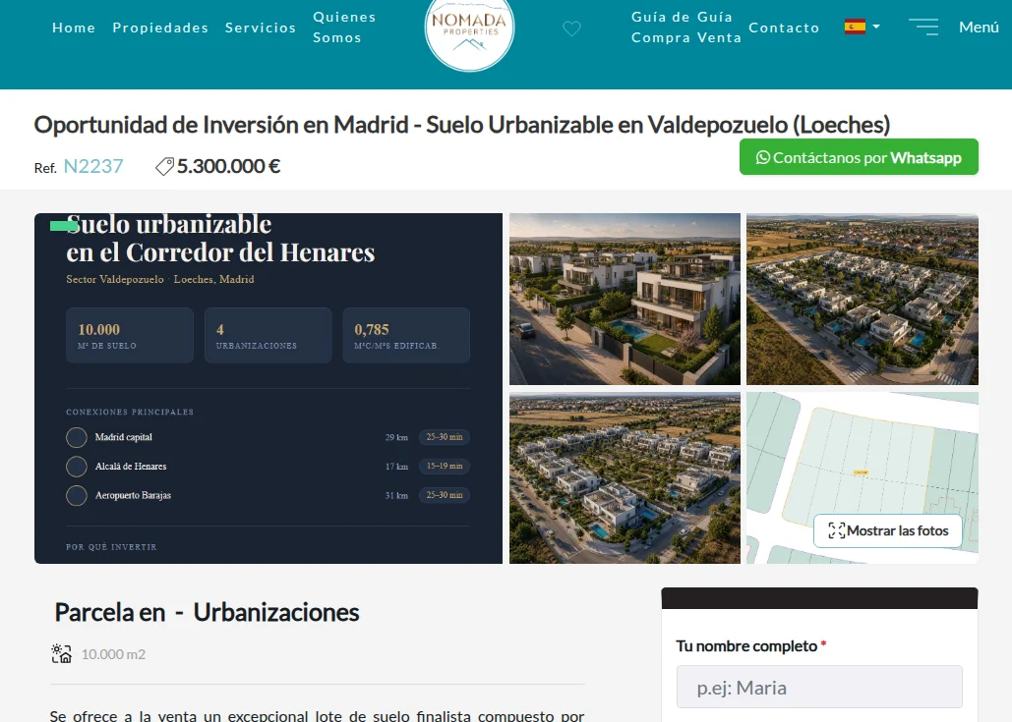Open the hamburger menu lines icon
1012x722 pixels.
pyautogui.click(x=923, y=27)
